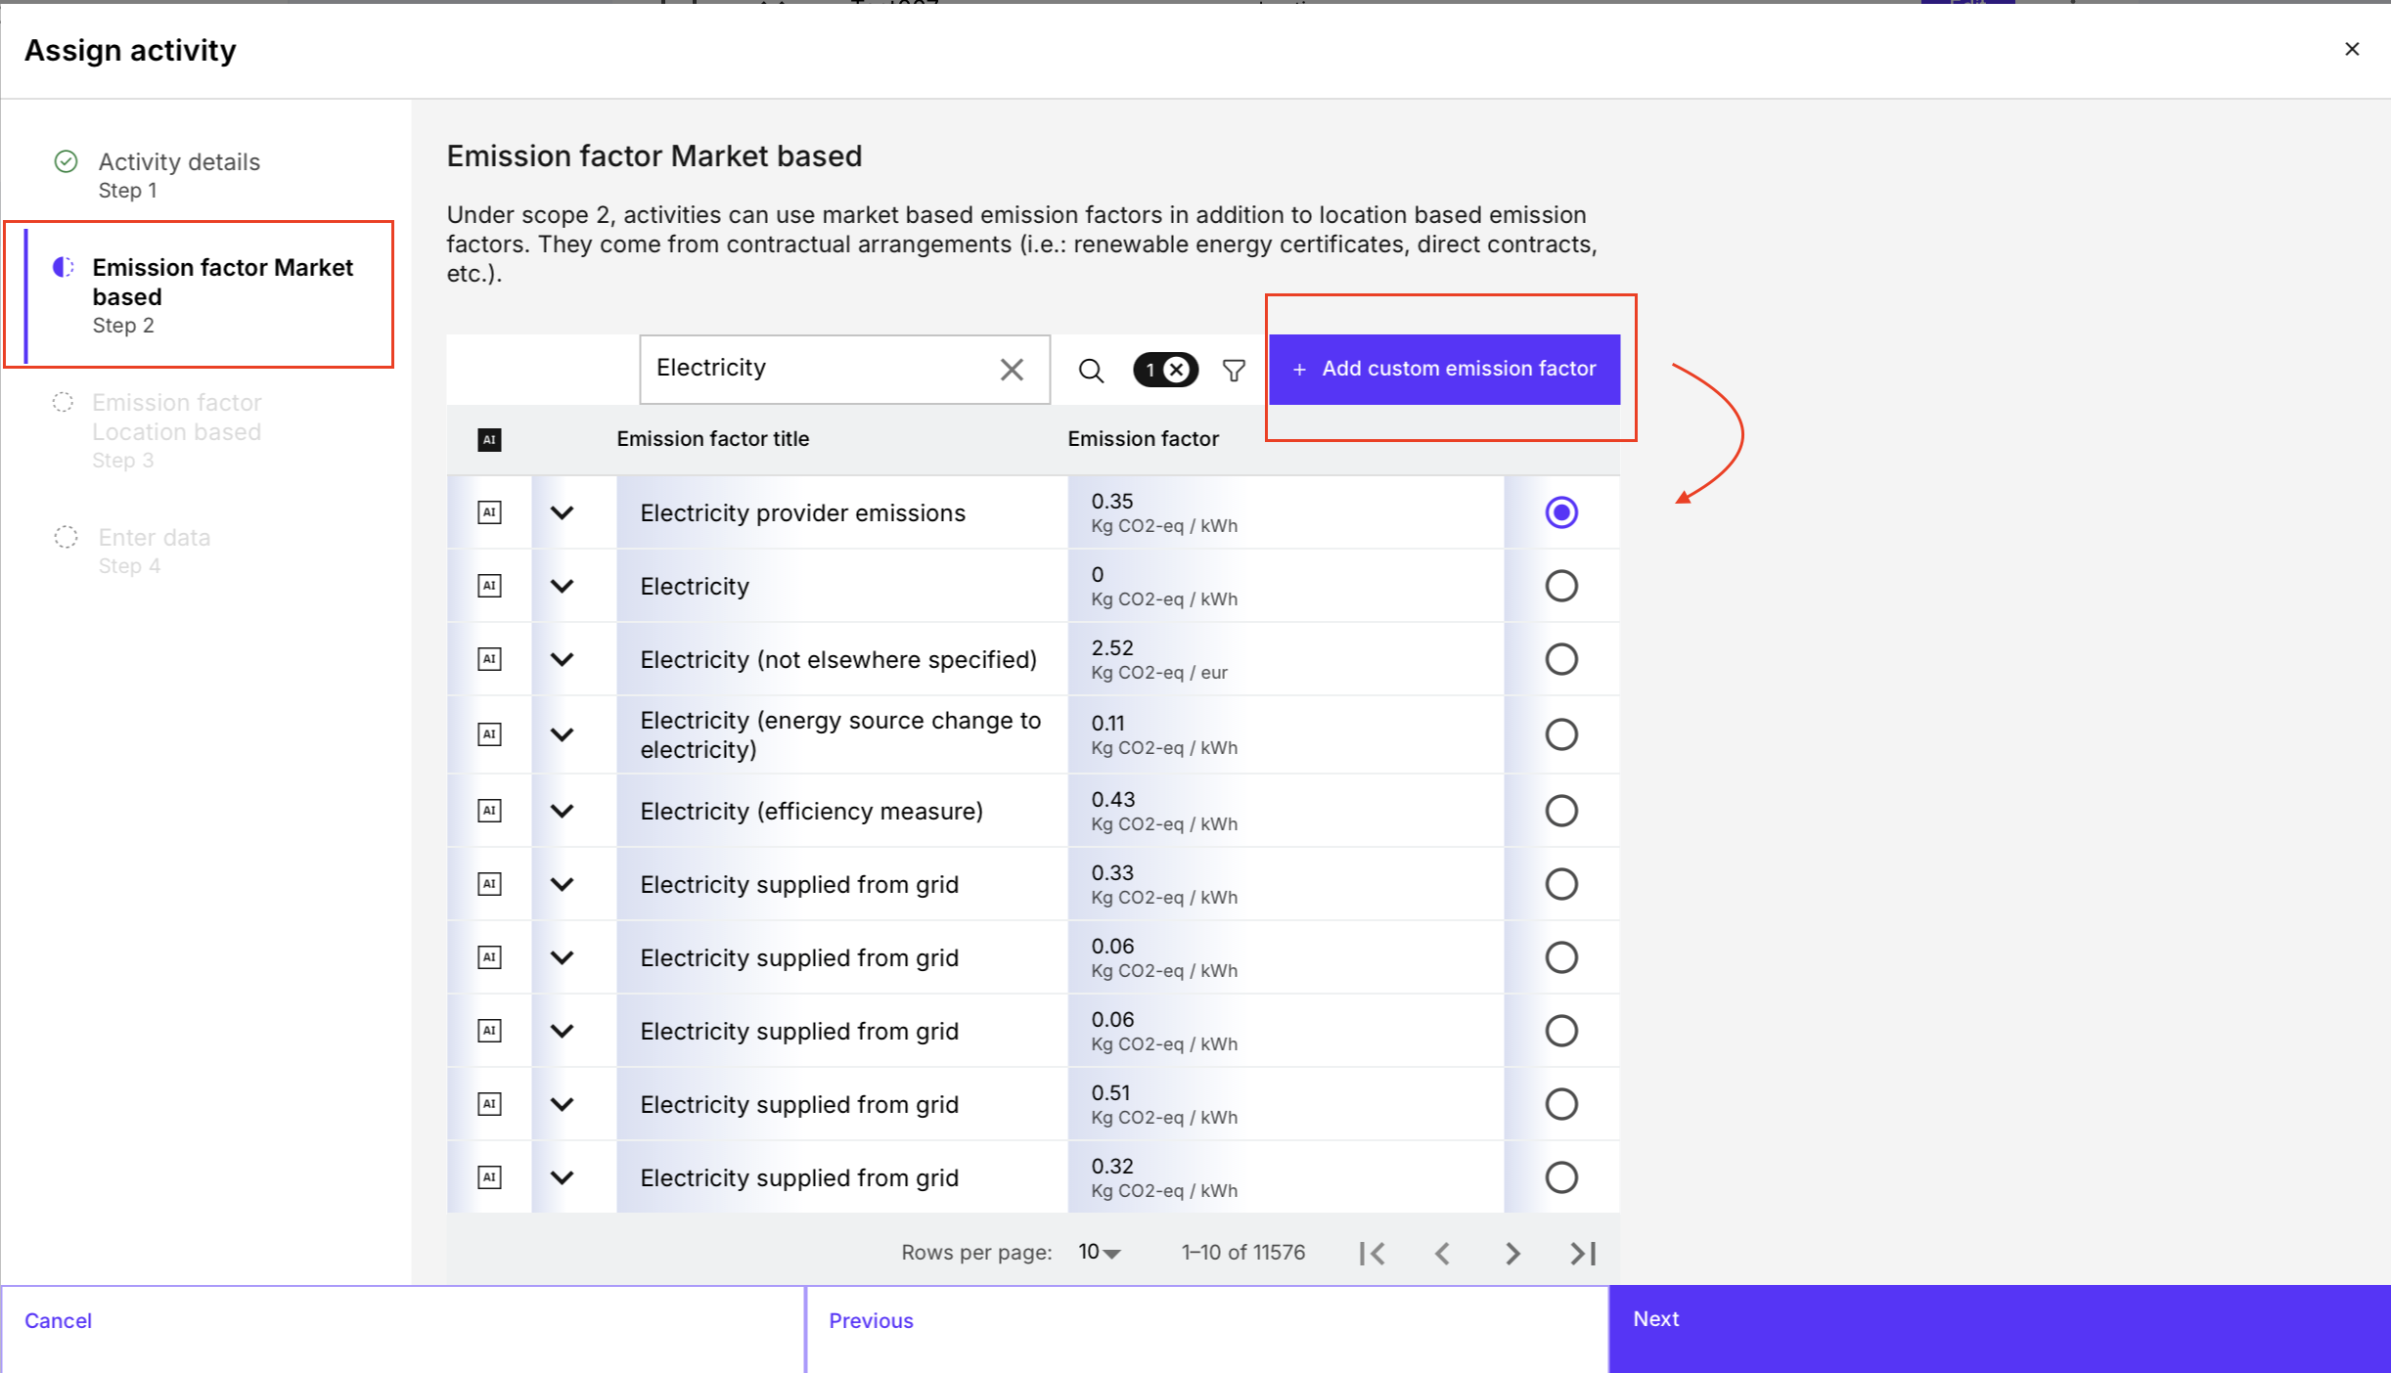Screen dimensions: 2391x1373
Task: Select the Electricity 0 kWh radio button
Action: [1560, 586]
